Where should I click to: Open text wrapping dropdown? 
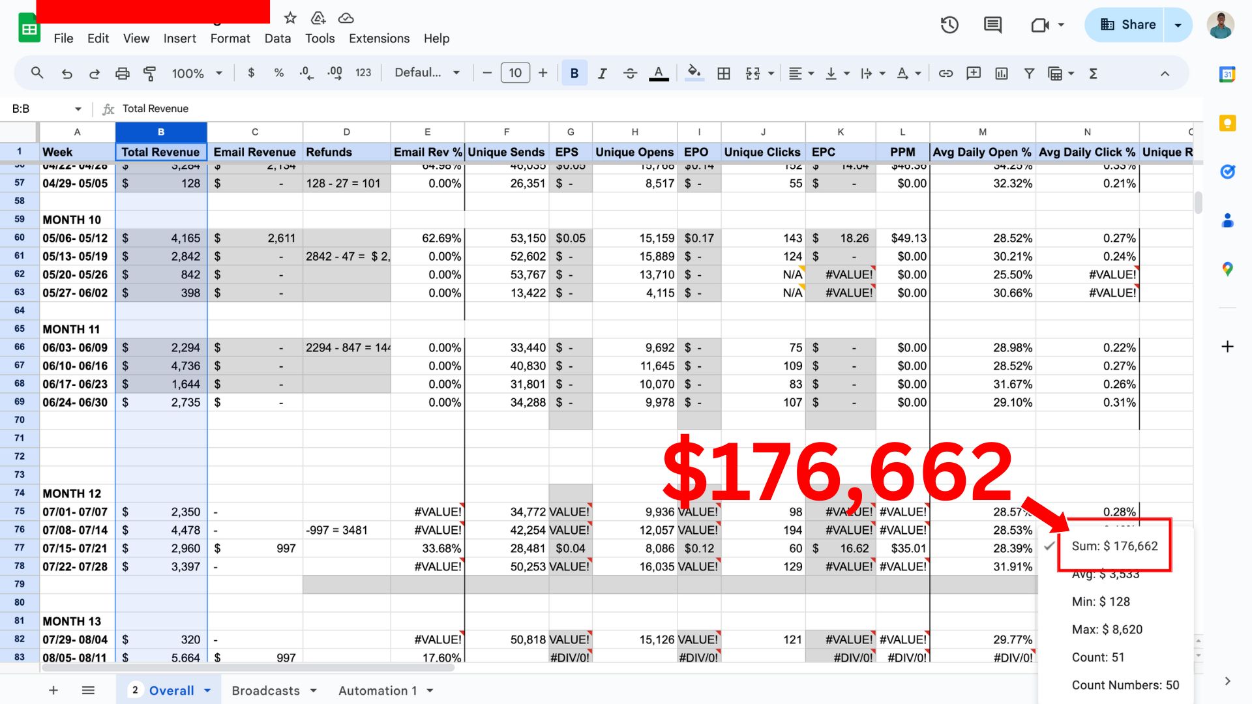873,73
